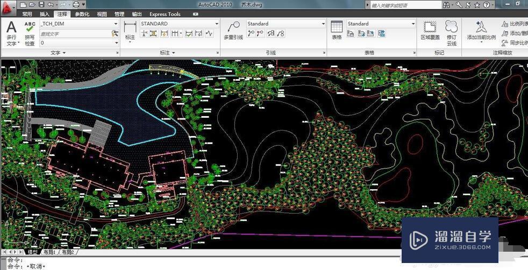The image size is (528, 270).
Task: Click the Help question mark icon
Action: click(486, 5)
